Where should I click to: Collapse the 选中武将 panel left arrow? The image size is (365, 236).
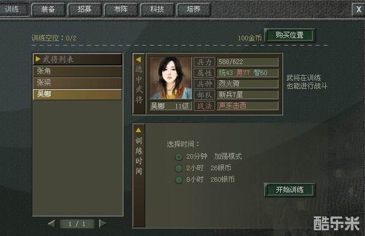pyautogui.click(x=138, y=59)
